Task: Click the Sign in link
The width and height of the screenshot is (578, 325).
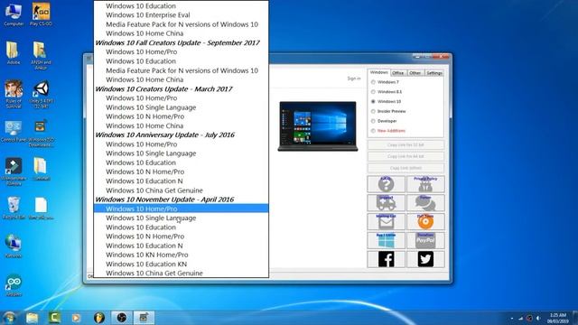Action: point(354,79)
